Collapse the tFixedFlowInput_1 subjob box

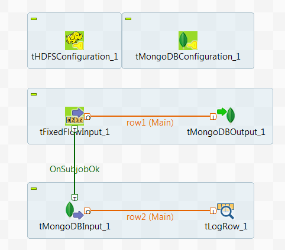pos(34,94)
